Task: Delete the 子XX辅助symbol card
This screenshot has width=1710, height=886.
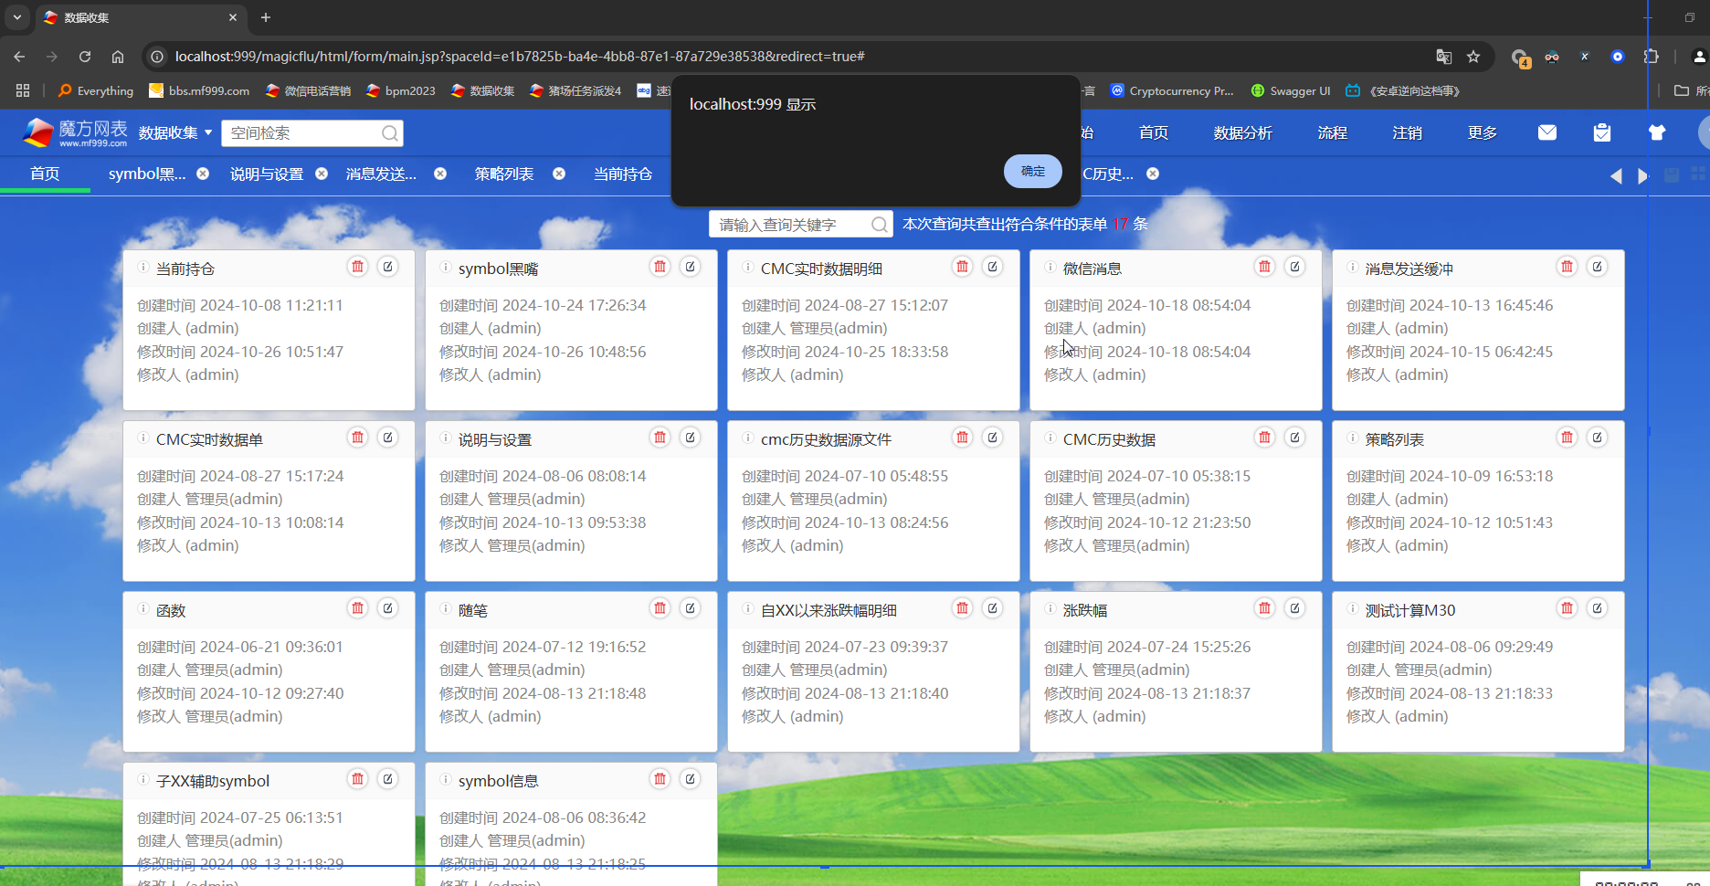Action: (358, 779)
